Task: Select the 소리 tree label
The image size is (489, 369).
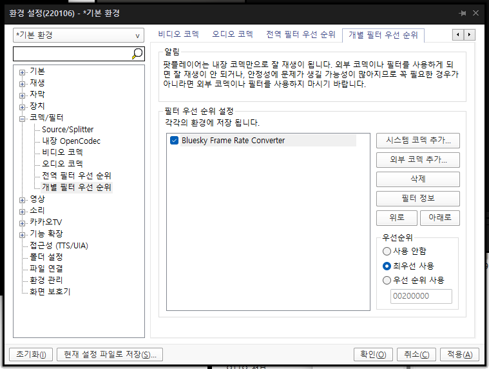Action: 37,211
